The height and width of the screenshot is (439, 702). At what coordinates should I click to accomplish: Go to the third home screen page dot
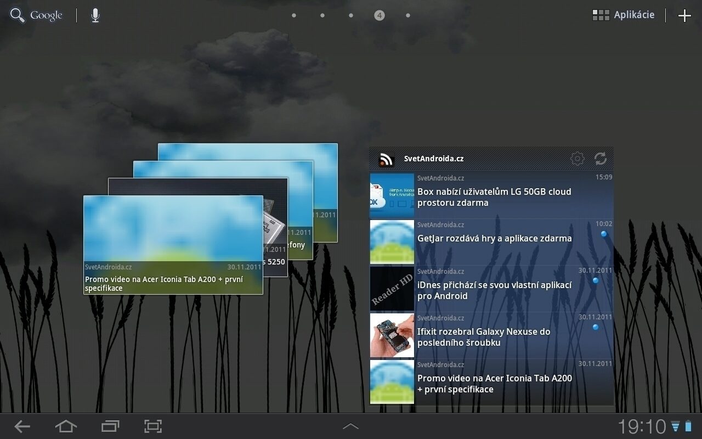click(351, 15)
